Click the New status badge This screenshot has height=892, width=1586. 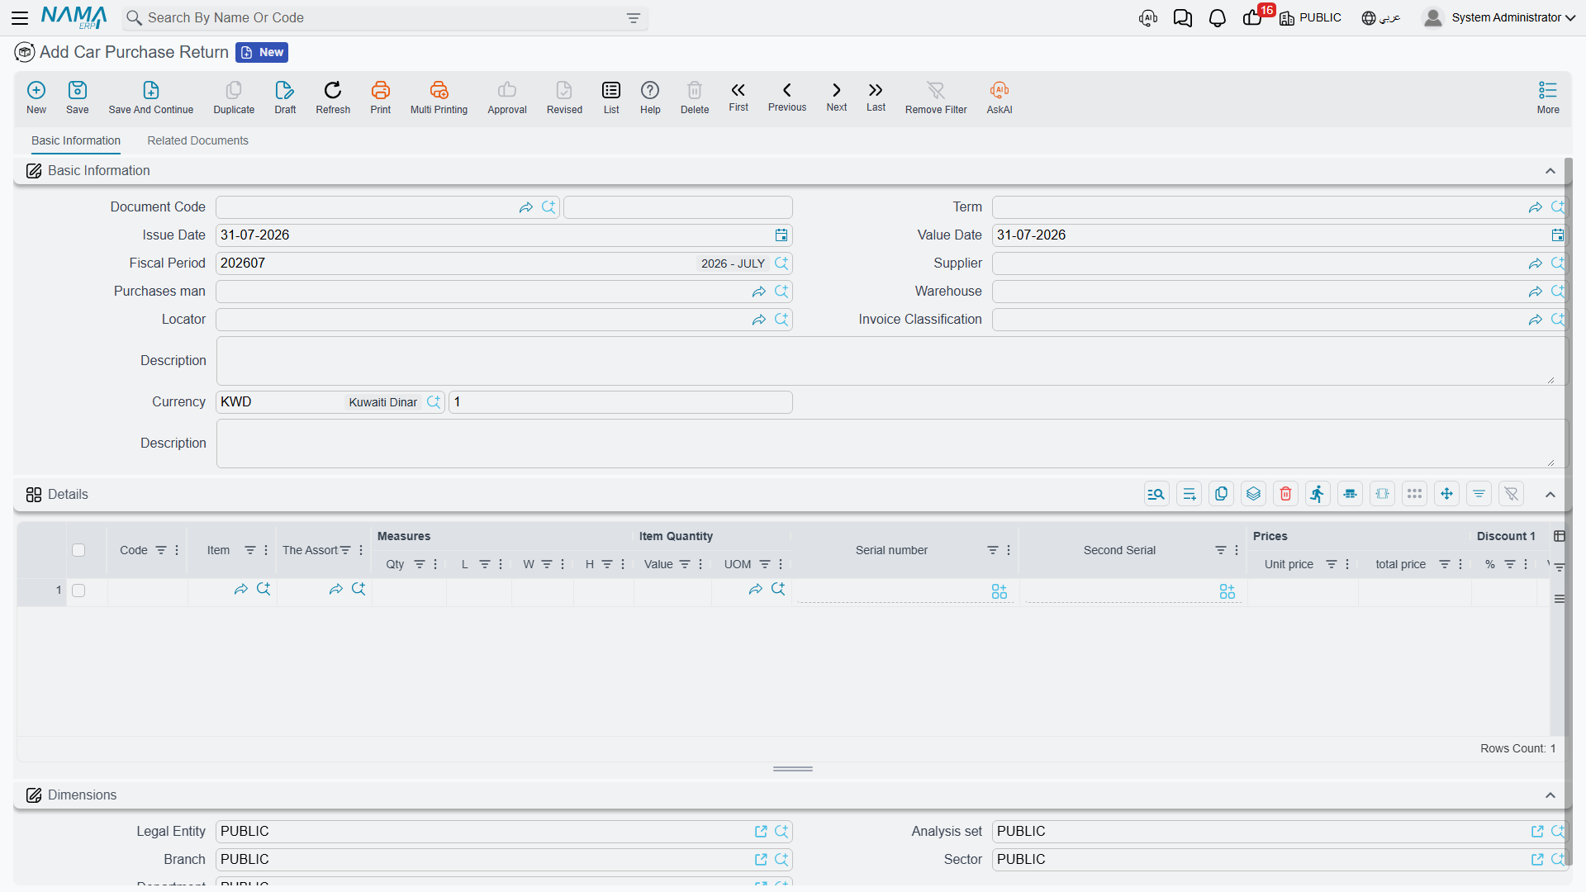tap(262, 52)
